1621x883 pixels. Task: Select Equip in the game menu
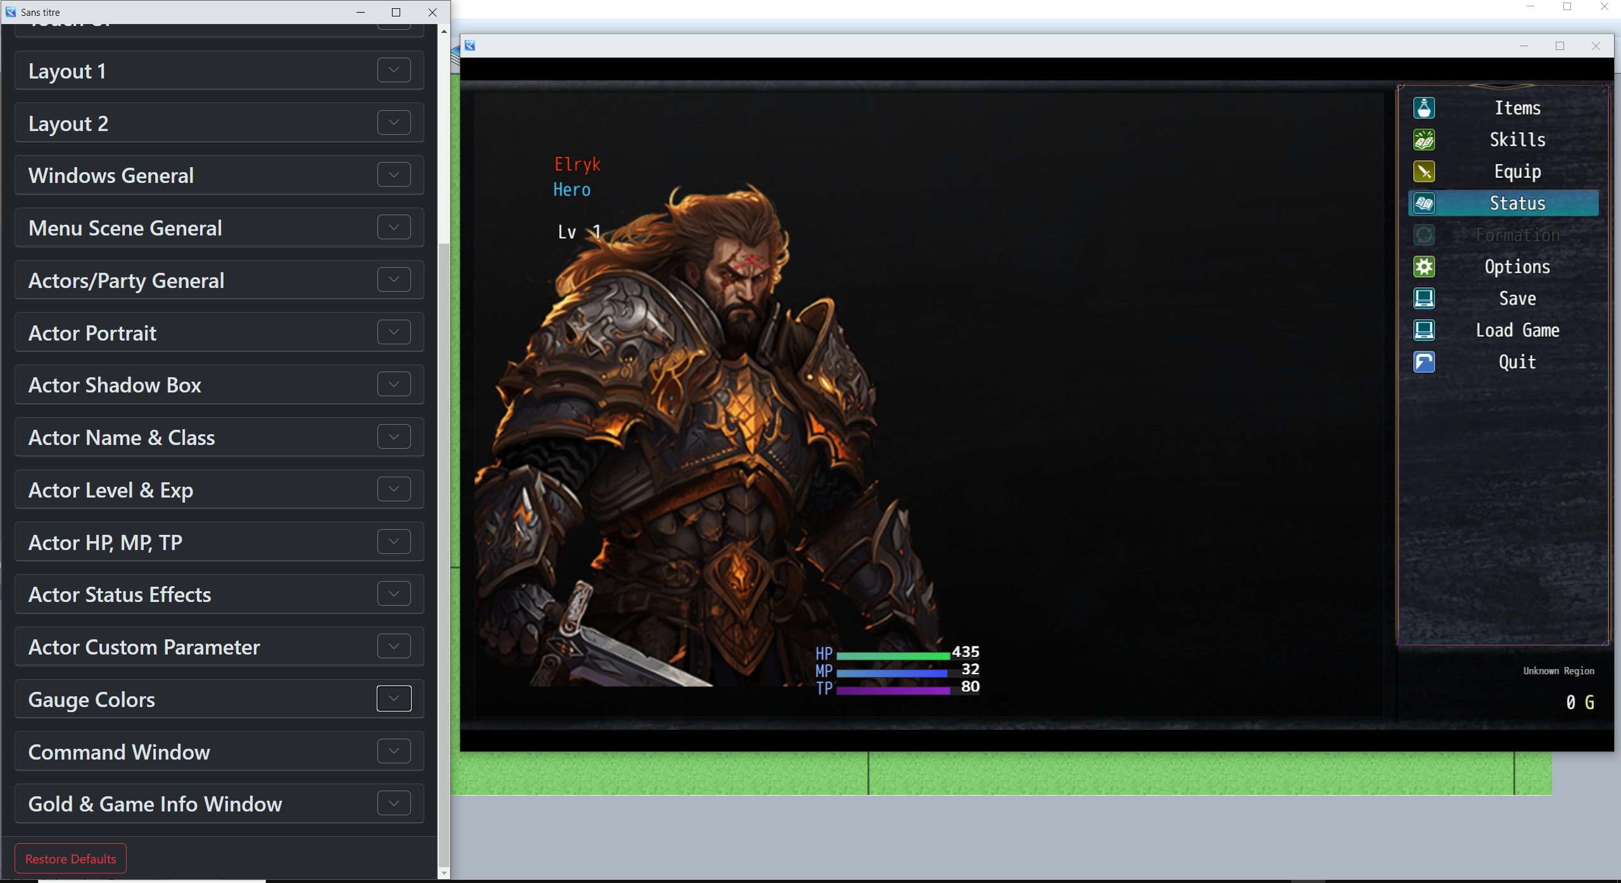[1517, 172]
